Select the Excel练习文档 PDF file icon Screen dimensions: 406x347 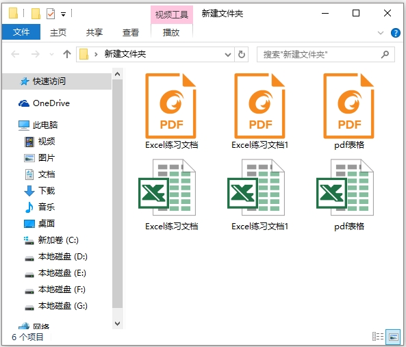(x=171, y=106)
